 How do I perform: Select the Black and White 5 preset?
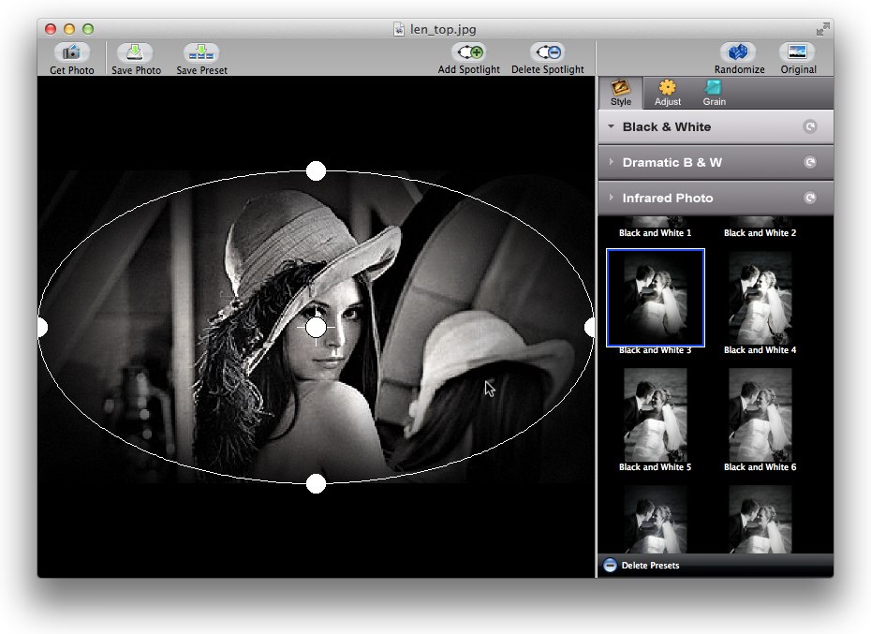click(656, 415)
